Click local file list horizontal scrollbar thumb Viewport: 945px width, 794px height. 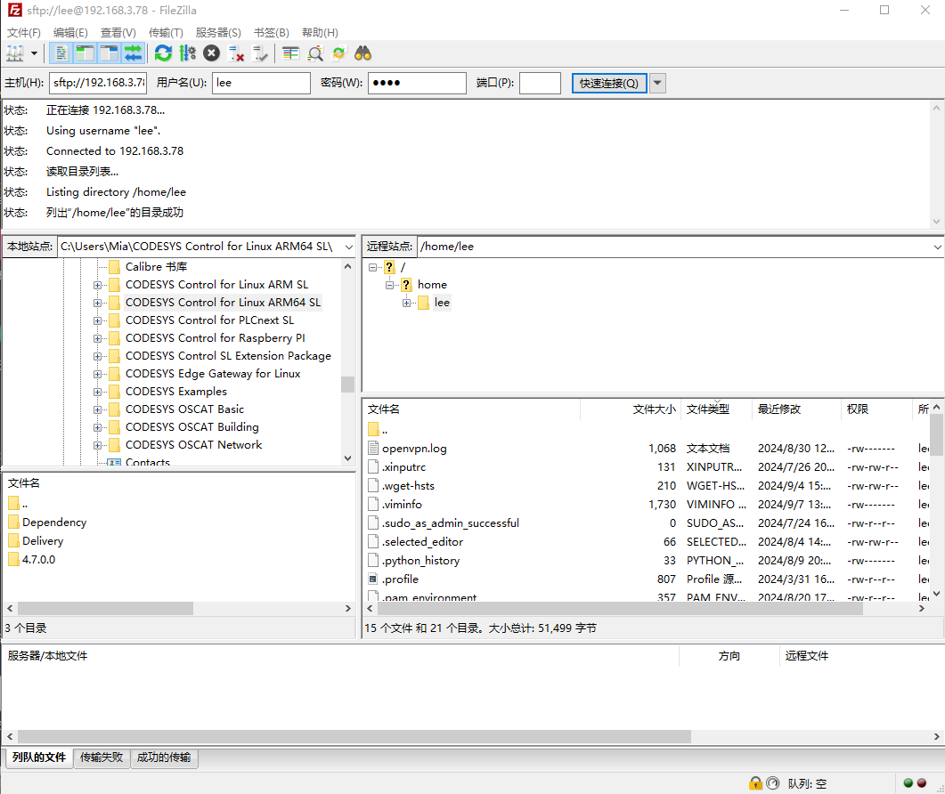tap(105, 609)
